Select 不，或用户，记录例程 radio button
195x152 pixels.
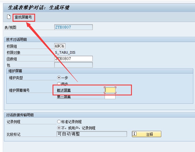click(x=59, y=128)
